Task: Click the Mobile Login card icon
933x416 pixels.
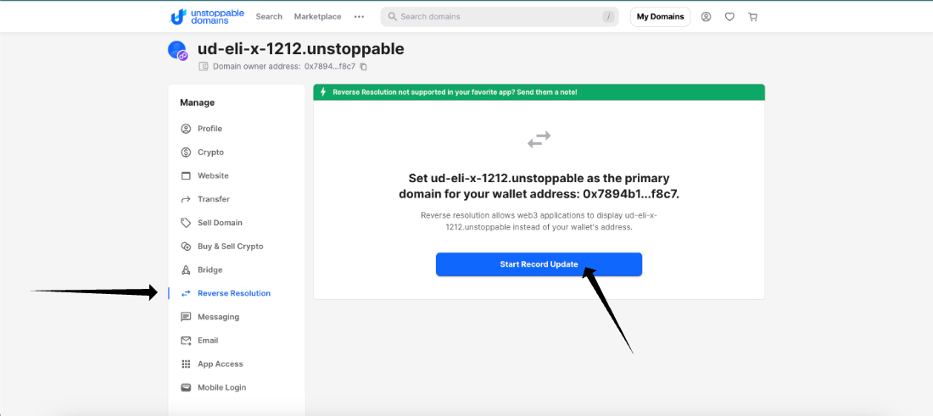Action: click(x=186, y=387)
